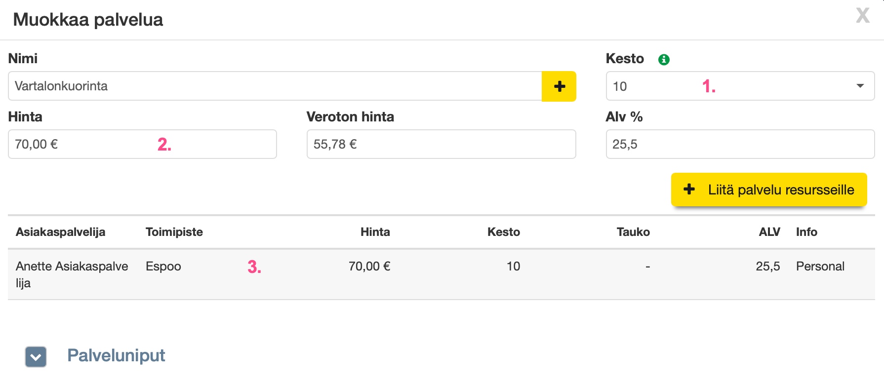The image size is (884, 383).
Task: Click the Nimi field containing Vartalonkuorinta
Action: click(x=275, y=86)
